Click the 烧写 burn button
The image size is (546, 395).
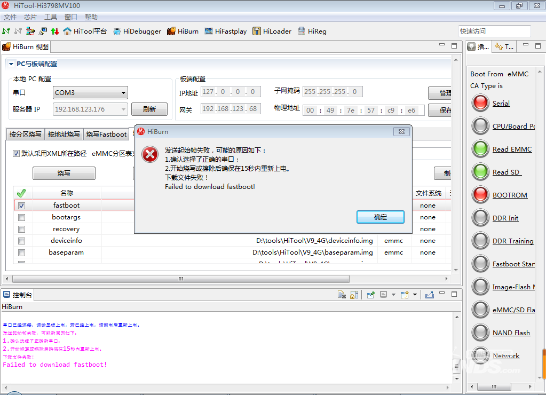tap(64, 173)
